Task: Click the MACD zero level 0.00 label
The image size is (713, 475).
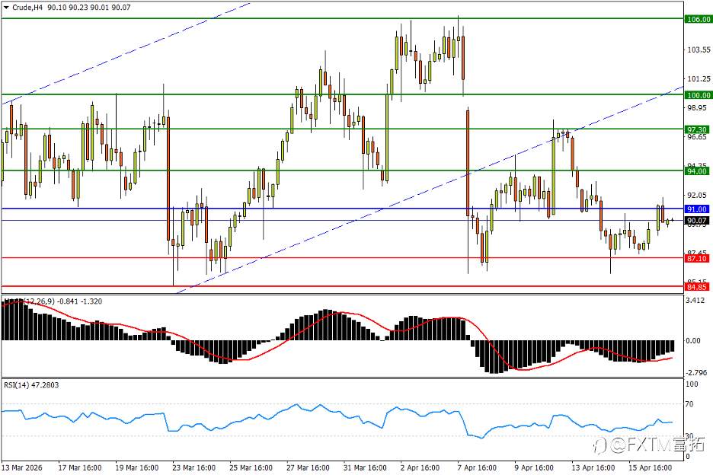Action: pos(693,340)
